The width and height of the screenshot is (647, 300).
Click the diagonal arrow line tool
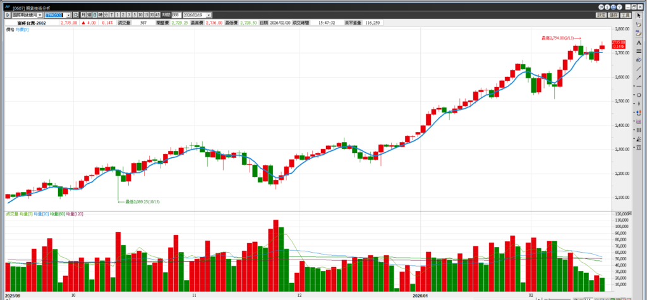tap(639, 77)
